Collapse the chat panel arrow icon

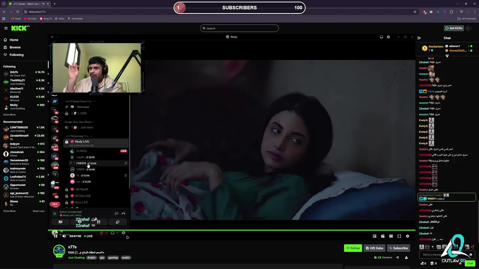[419, 38]
